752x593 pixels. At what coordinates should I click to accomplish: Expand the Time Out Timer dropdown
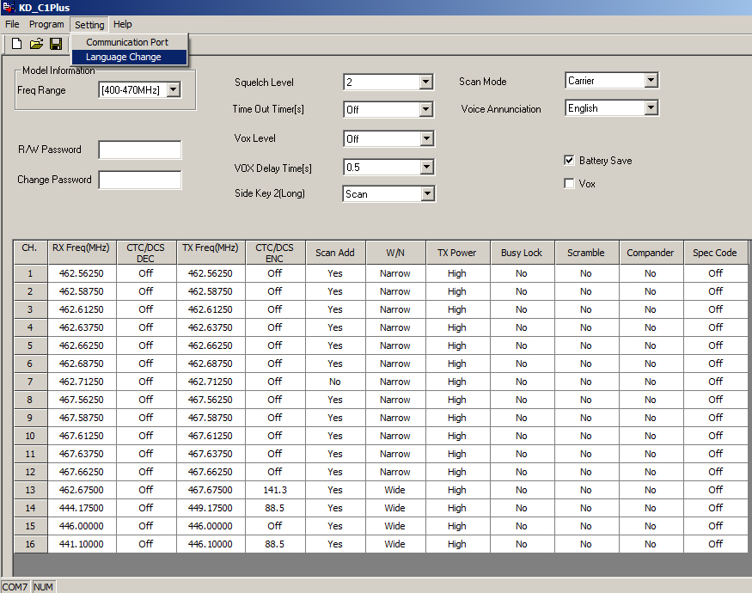pos(425,110)
